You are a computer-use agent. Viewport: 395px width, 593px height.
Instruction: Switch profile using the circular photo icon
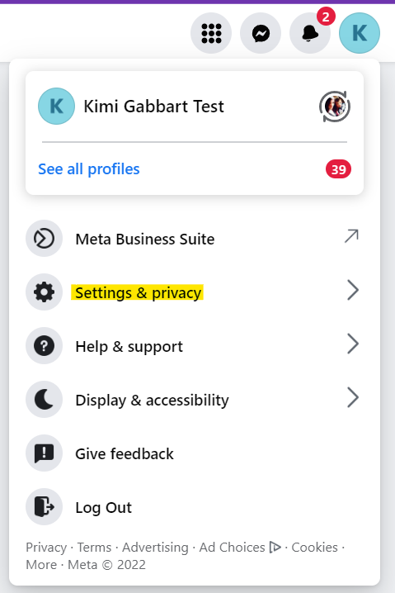coord(335,107)
